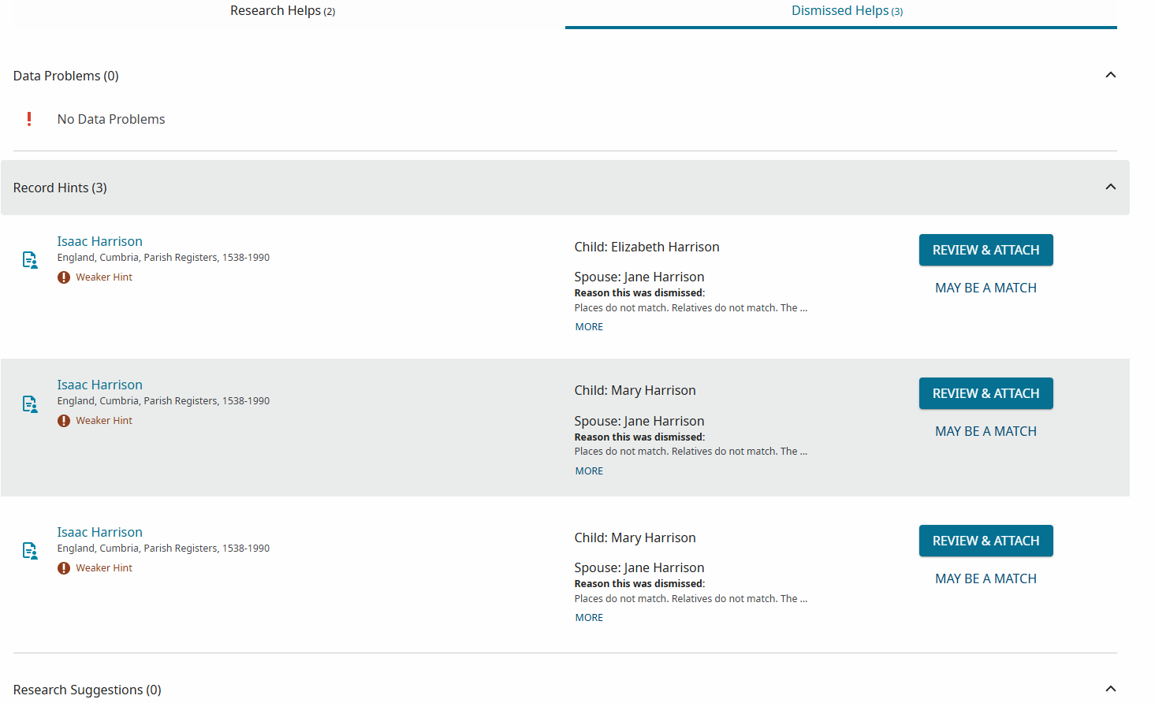Mark the Elizabeth Harrison hint as May Be a Match

(x=985, y=288)
